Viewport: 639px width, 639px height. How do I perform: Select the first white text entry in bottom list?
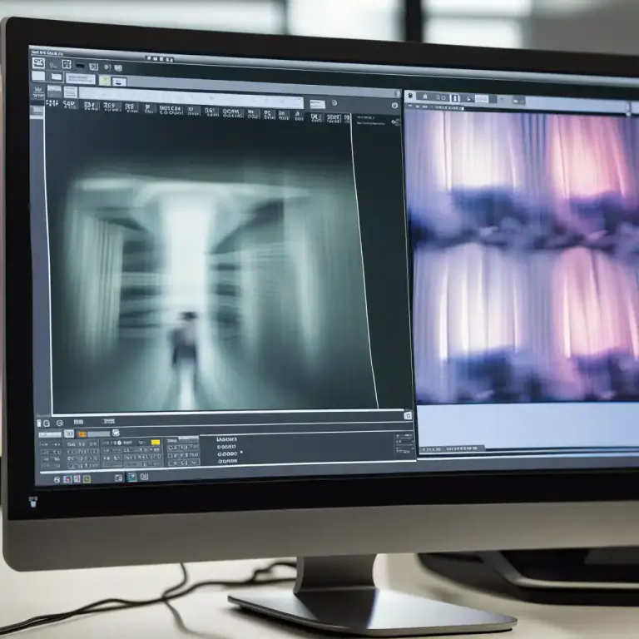click(x=226, y=439)
